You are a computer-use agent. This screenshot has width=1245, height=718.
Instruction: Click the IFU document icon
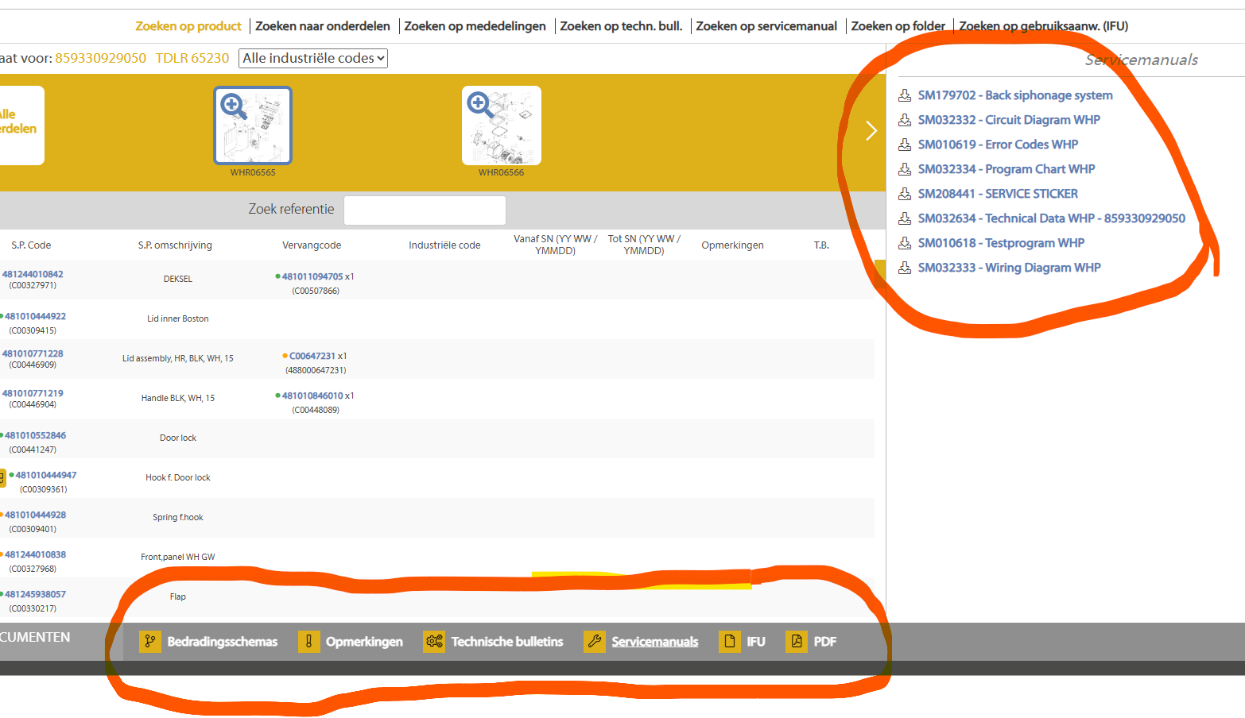(729, 641)
